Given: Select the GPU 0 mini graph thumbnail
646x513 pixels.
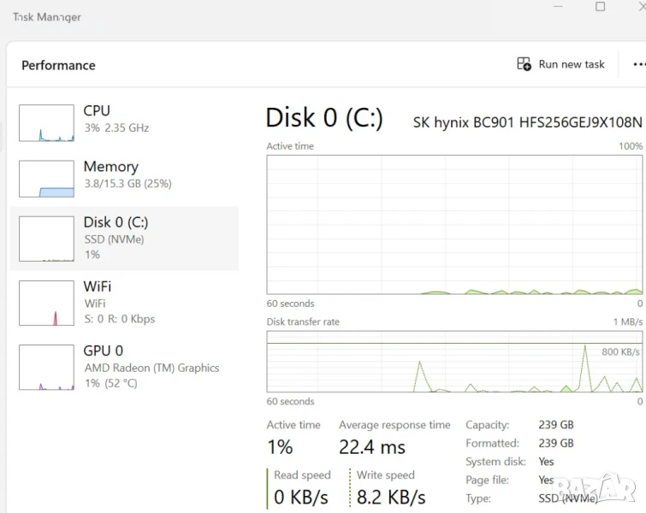Looking at the screenshot, I should (x=46, y=368).
